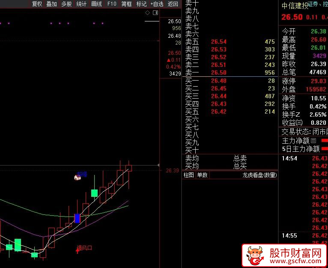Click the 交易状态 status line

304,132
